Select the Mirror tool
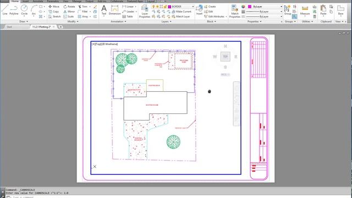 tap(69, 12)
